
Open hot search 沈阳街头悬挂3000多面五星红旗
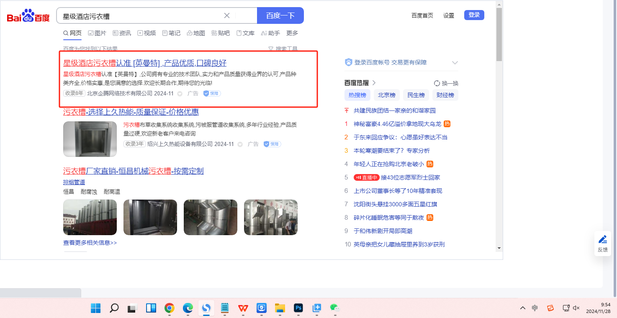click(x=396, y=204)
